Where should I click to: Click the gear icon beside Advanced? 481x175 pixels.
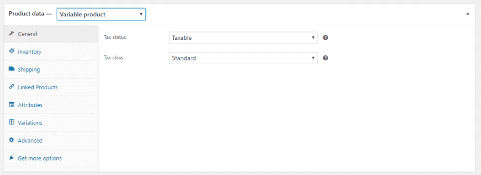11,140
